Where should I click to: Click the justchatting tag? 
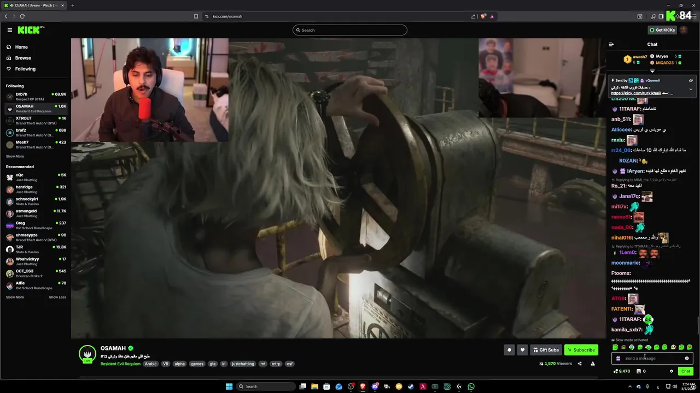point(243,364)
